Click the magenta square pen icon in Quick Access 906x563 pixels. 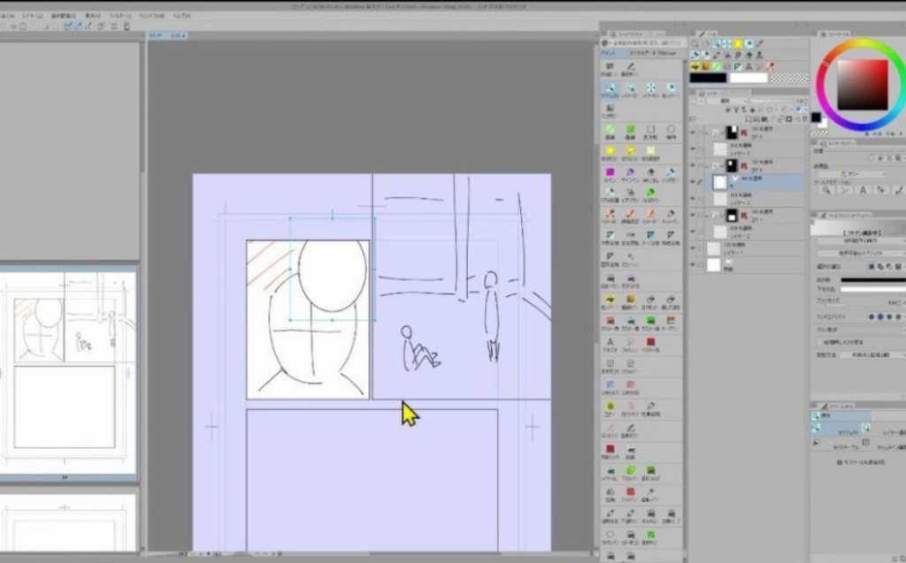(x=610, y=172)
